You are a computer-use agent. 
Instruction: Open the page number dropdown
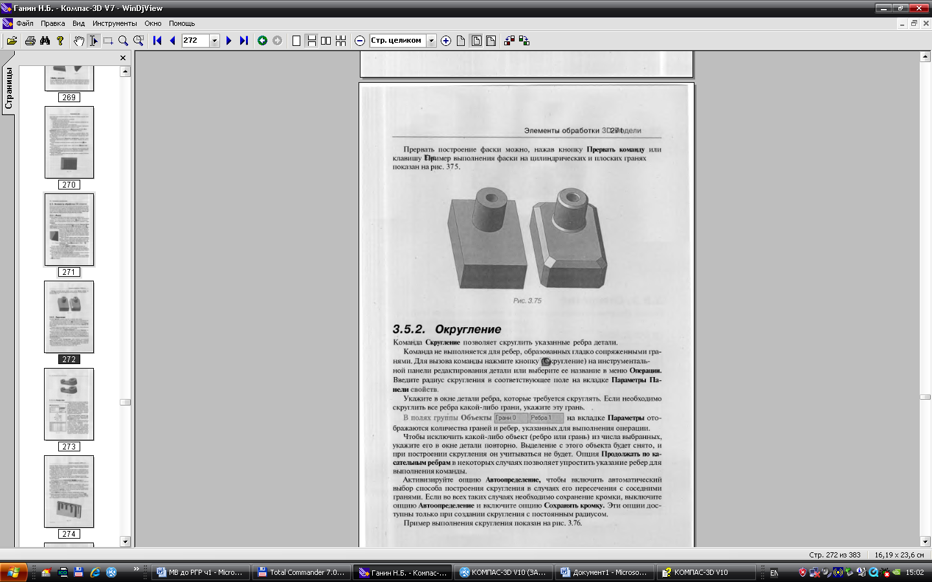(x=215, y=41)
